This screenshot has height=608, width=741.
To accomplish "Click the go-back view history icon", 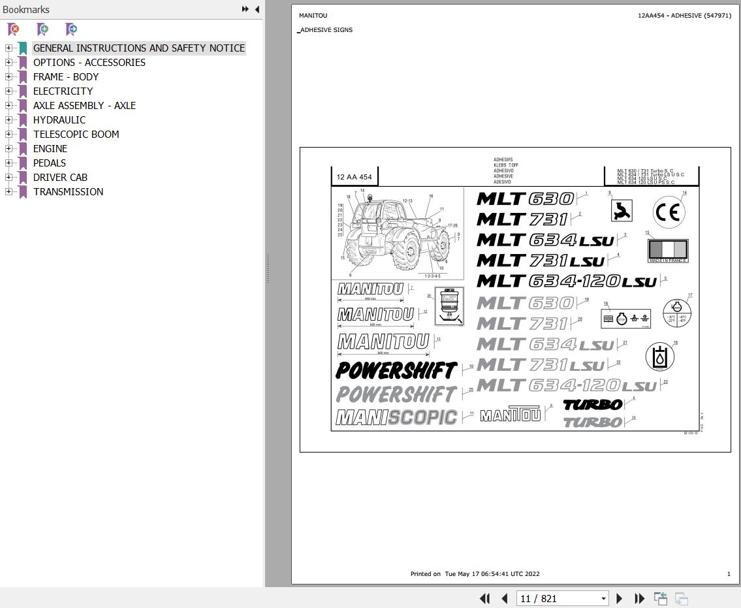I will [660, 598].
